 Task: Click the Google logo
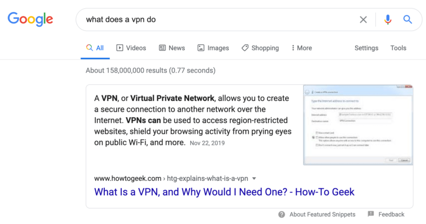tap(30, 20)
